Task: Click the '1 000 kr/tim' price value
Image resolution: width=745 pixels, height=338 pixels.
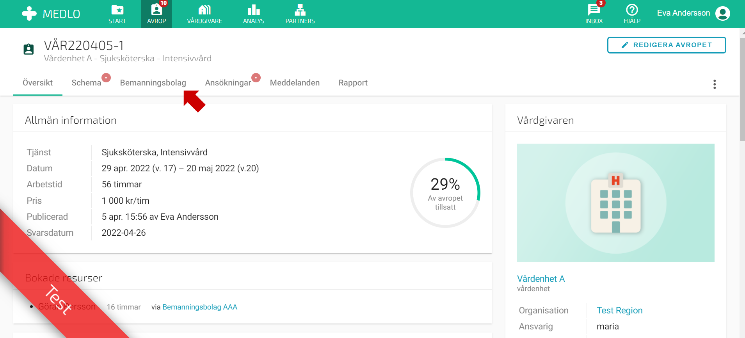Action: click(126, 201)
